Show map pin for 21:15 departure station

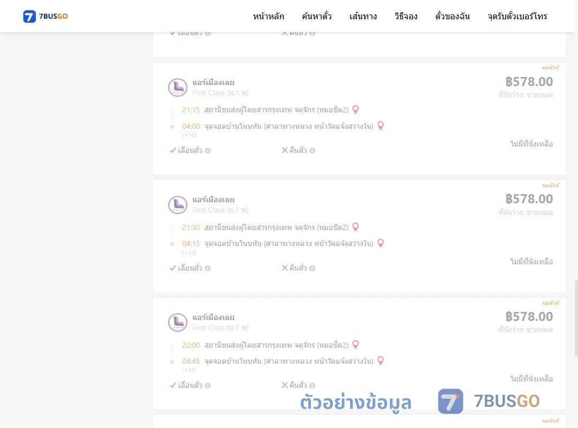(x=355, y=110)
